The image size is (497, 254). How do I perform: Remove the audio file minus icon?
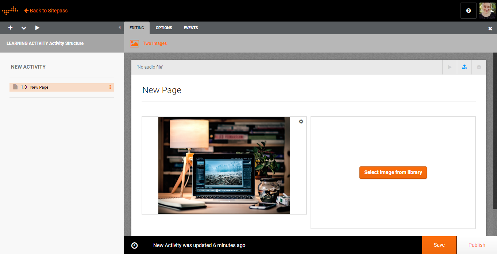[479, 67]
